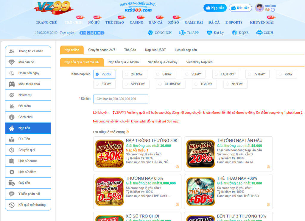The width and height of the screenshot is (305, 221).
Task: Click the info icon beside Ưu đãi
Action: [127, 132]
